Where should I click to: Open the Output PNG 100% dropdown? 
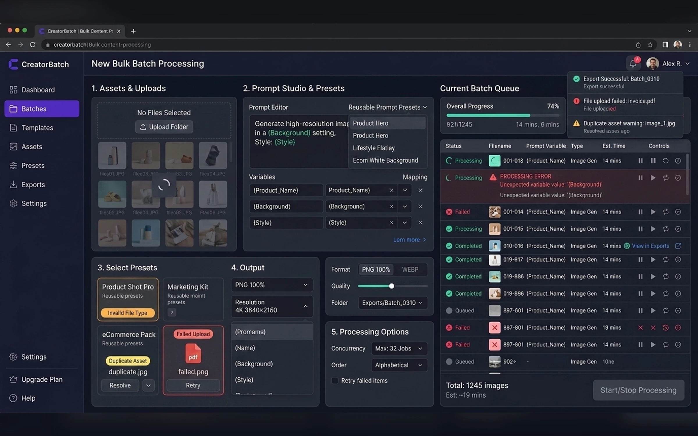coord(272,285)
